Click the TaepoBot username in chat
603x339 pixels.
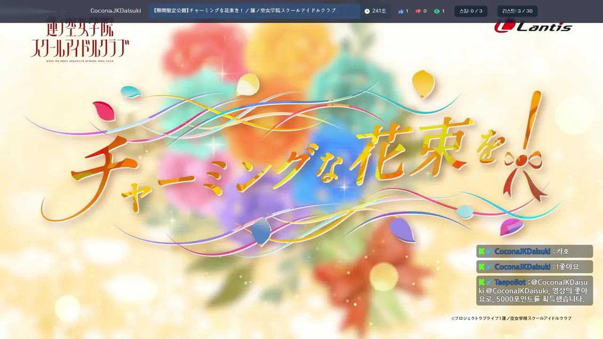point(510,282)
